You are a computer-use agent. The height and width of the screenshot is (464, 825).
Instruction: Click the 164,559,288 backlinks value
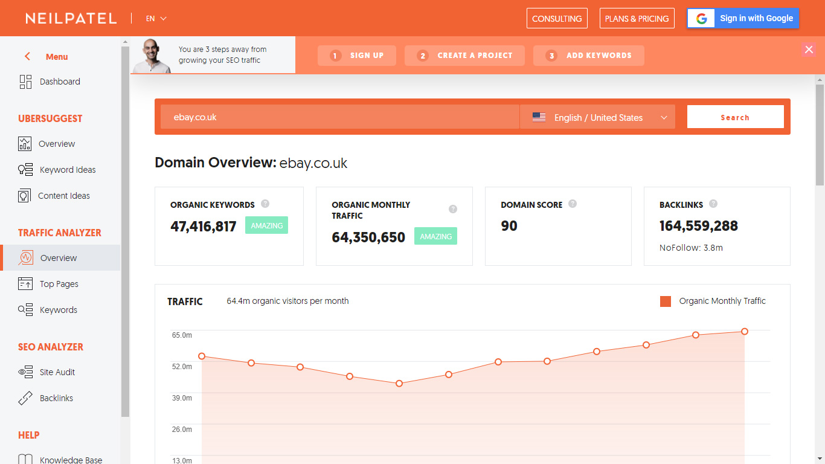(x=699, y=226)
